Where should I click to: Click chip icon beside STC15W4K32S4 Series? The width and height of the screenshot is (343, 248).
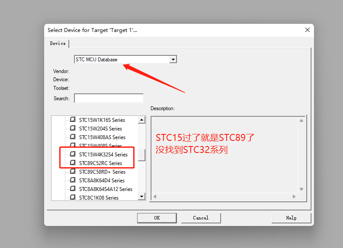73,154
